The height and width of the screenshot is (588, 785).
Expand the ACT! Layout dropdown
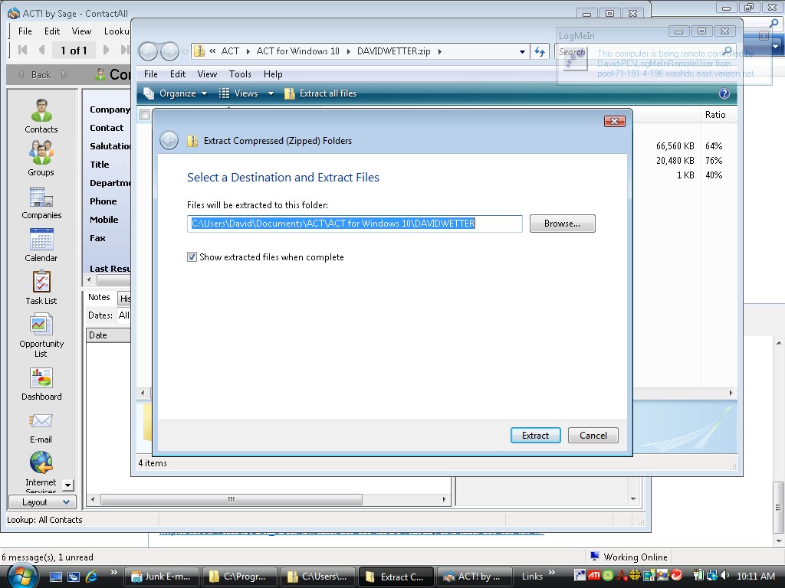(x=42, y=502)
